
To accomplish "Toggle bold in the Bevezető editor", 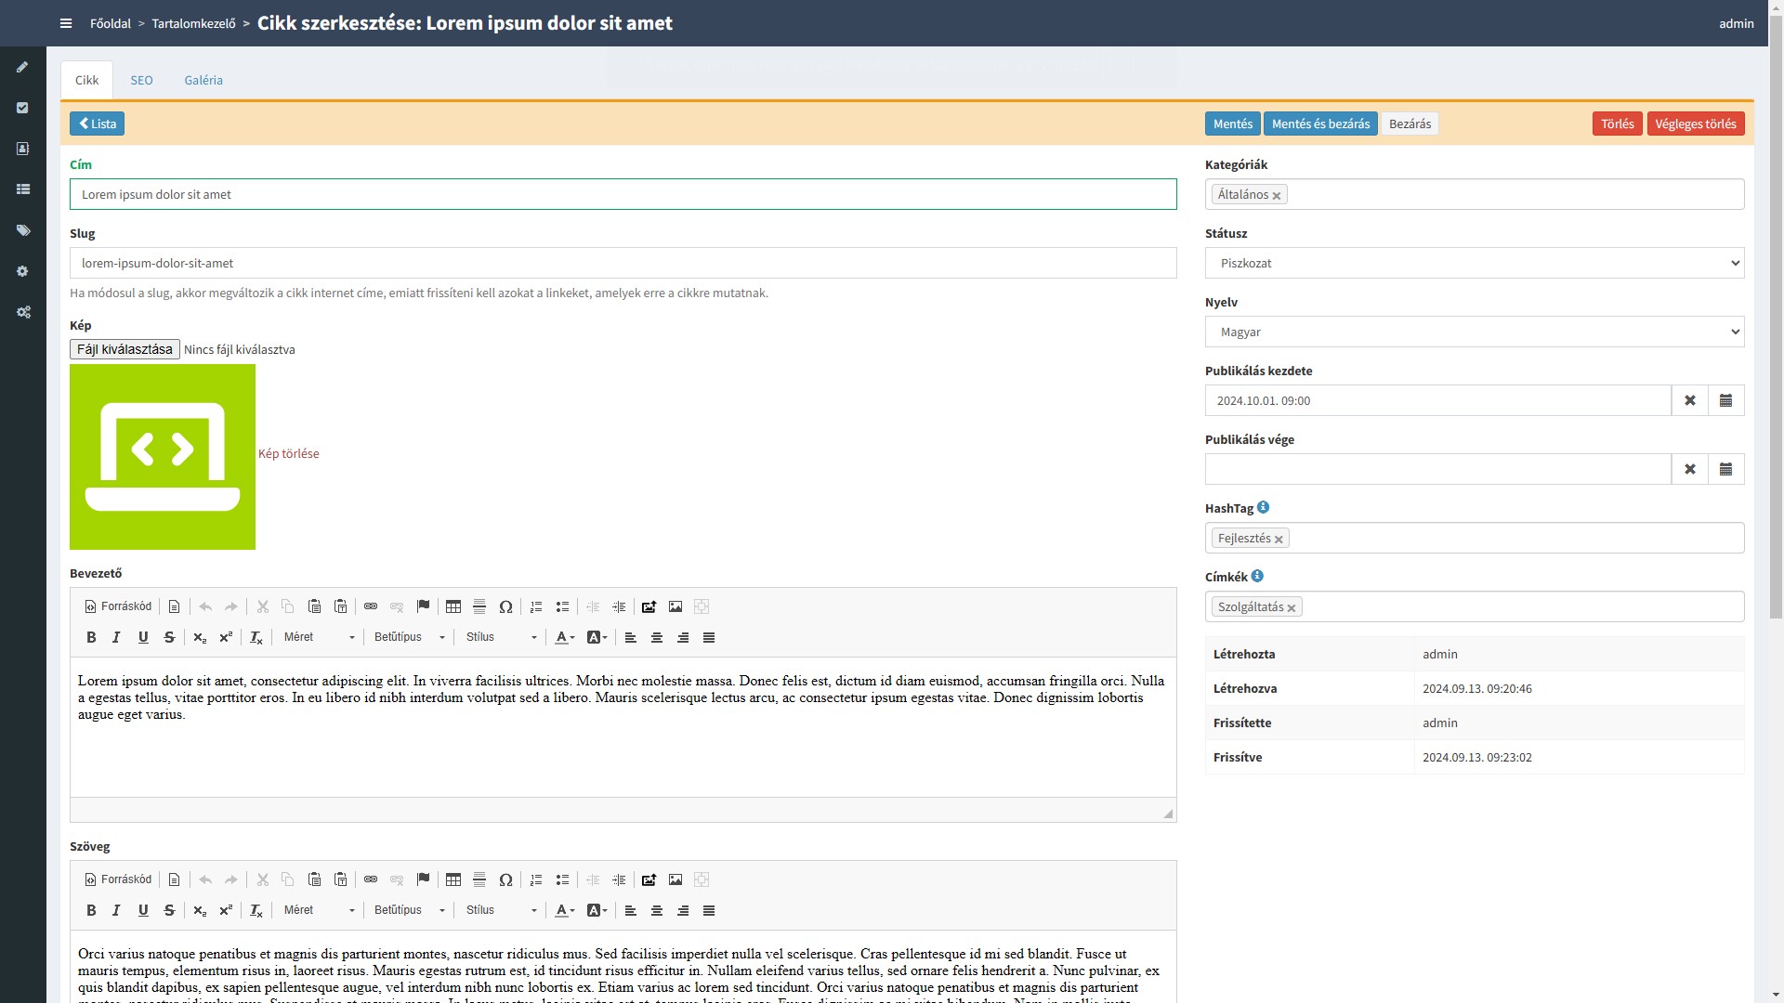I will click(91, 637).
